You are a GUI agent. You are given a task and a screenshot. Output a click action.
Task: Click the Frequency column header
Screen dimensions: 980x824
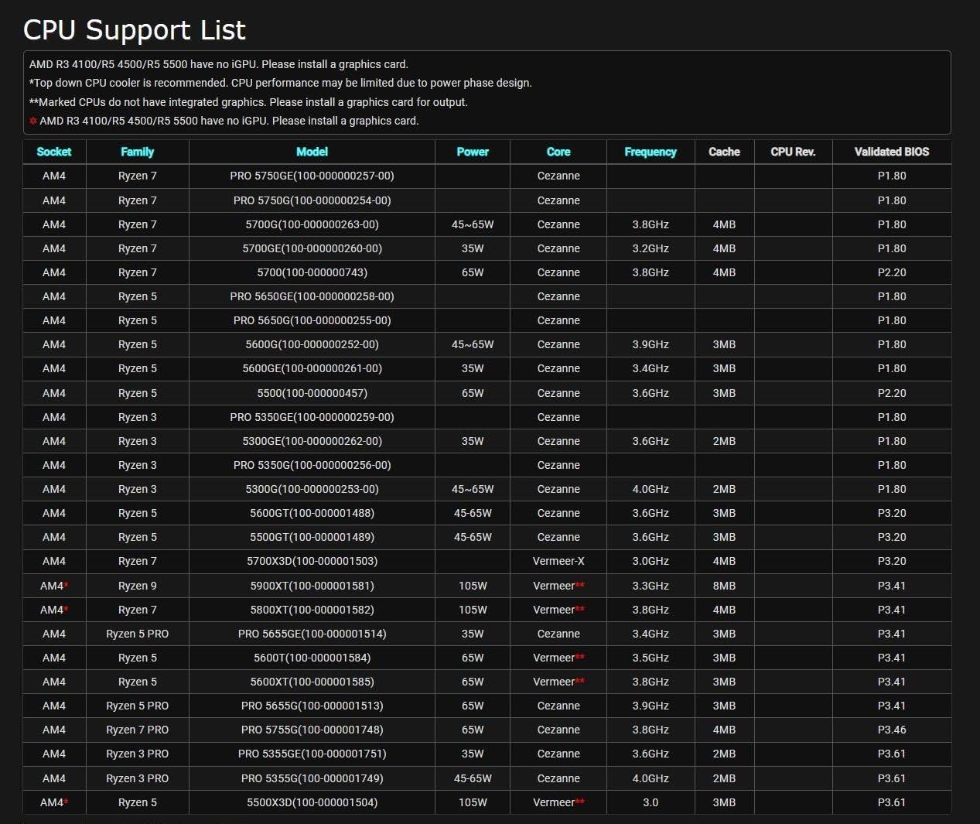[x=650, y=152]
